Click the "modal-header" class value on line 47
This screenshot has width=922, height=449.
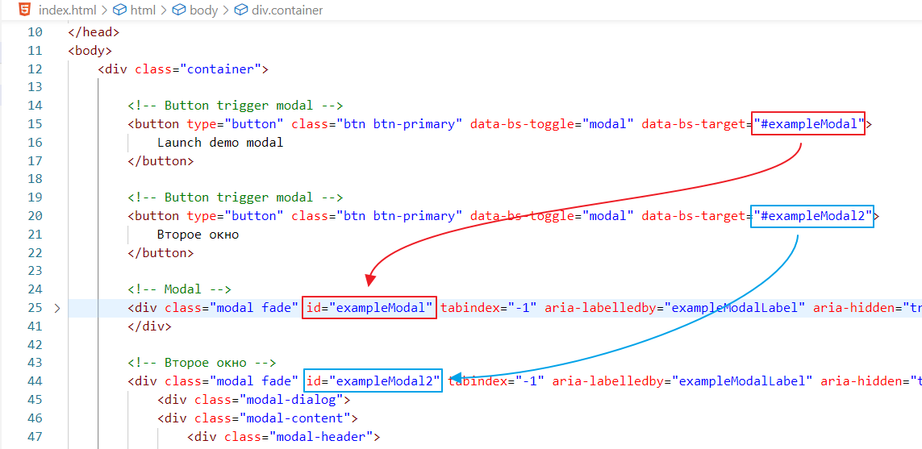pos(322,437)
